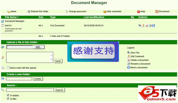Screen dimensions: 178x103
Task: Click the edit comment icon for test.txt
Action: 143,26
